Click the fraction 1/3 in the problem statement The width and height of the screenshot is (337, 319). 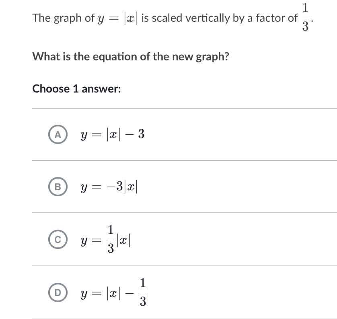tap(305, 17)
